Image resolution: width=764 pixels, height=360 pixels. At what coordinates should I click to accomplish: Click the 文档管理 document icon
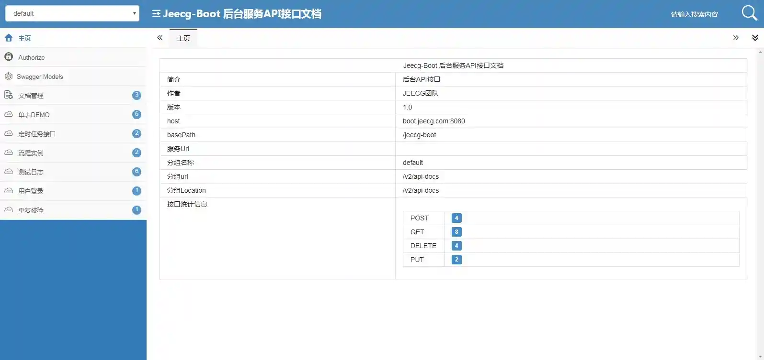point(9,95)
